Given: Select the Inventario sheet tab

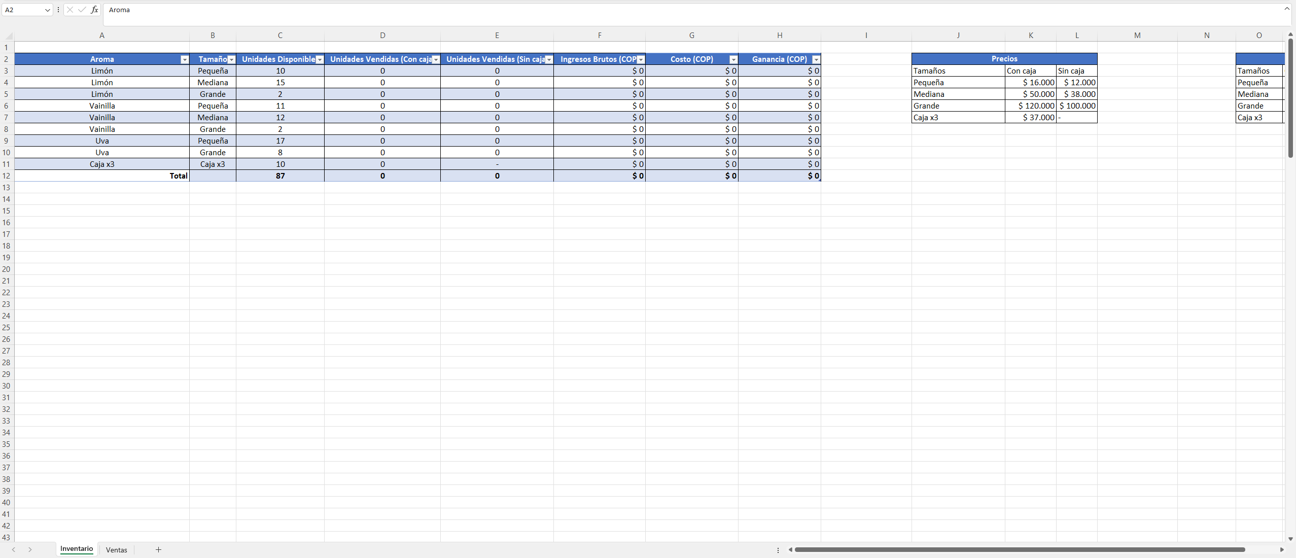Looking at the screenshot, I should click(77, 549).
